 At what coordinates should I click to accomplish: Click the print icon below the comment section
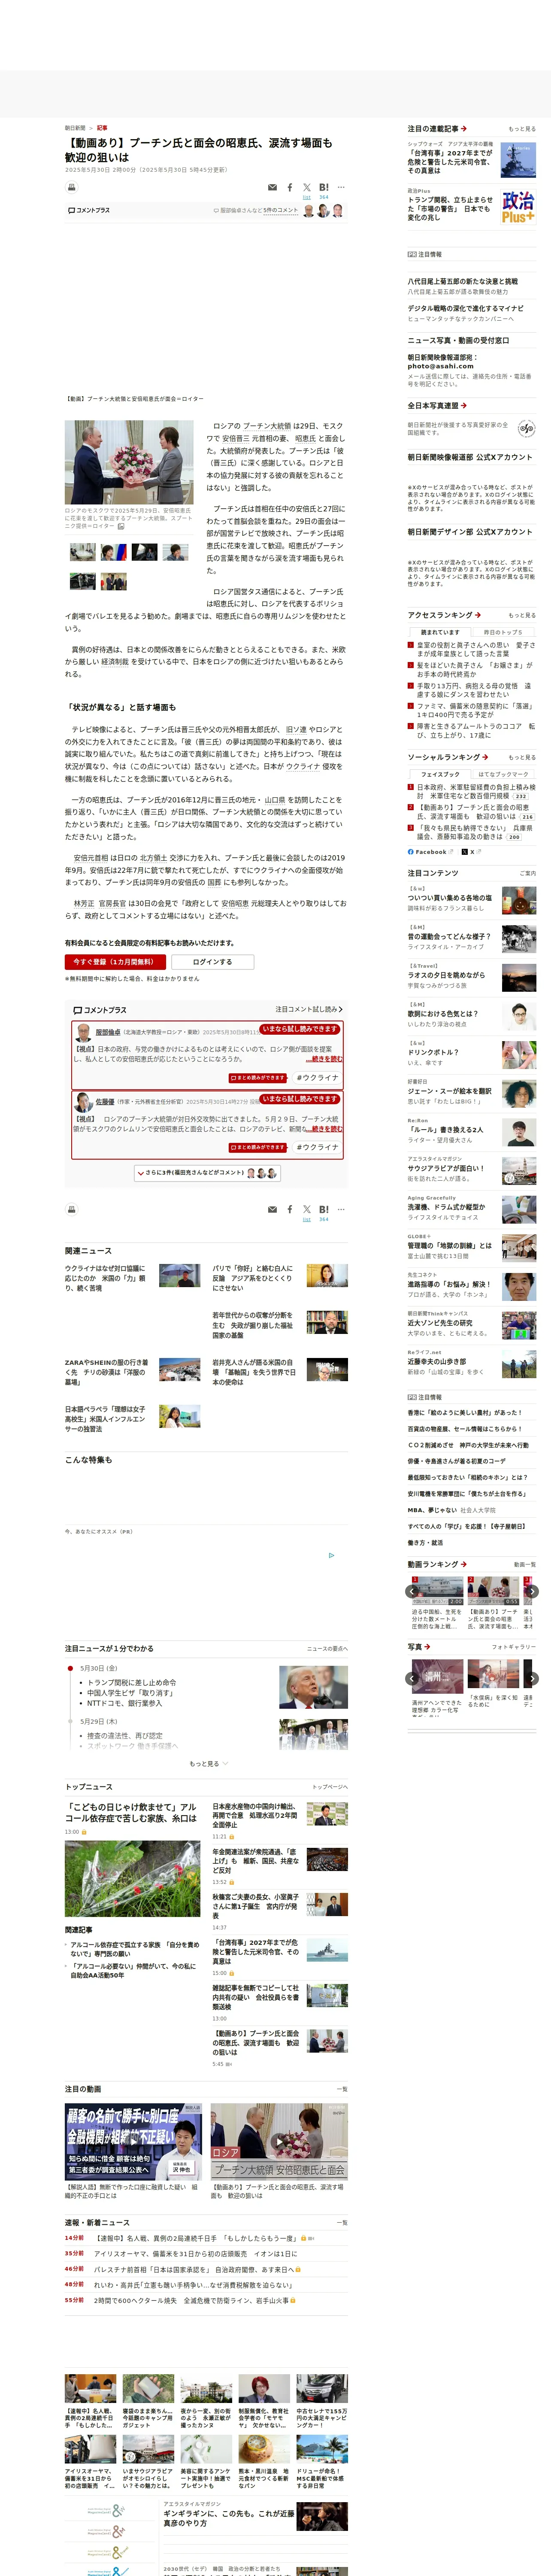tap(72, 1209)
